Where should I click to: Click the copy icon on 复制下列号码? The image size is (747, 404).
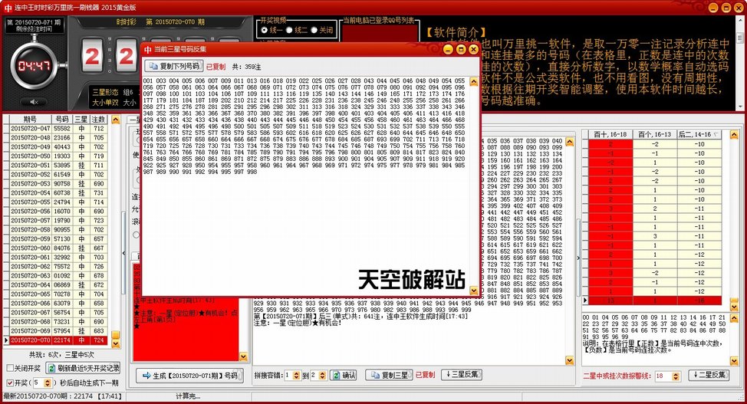coord(151,66)
